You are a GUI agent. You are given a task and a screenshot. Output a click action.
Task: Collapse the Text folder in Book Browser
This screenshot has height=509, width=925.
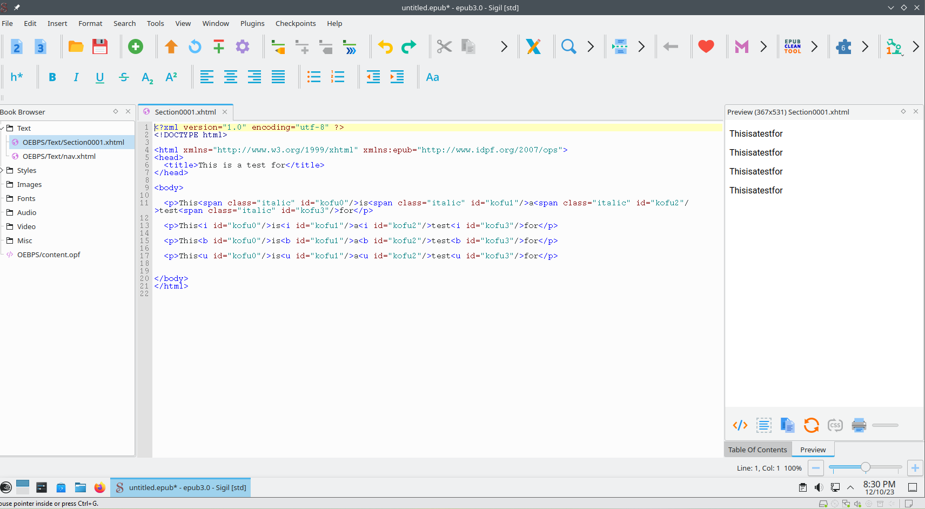(3, 128)
